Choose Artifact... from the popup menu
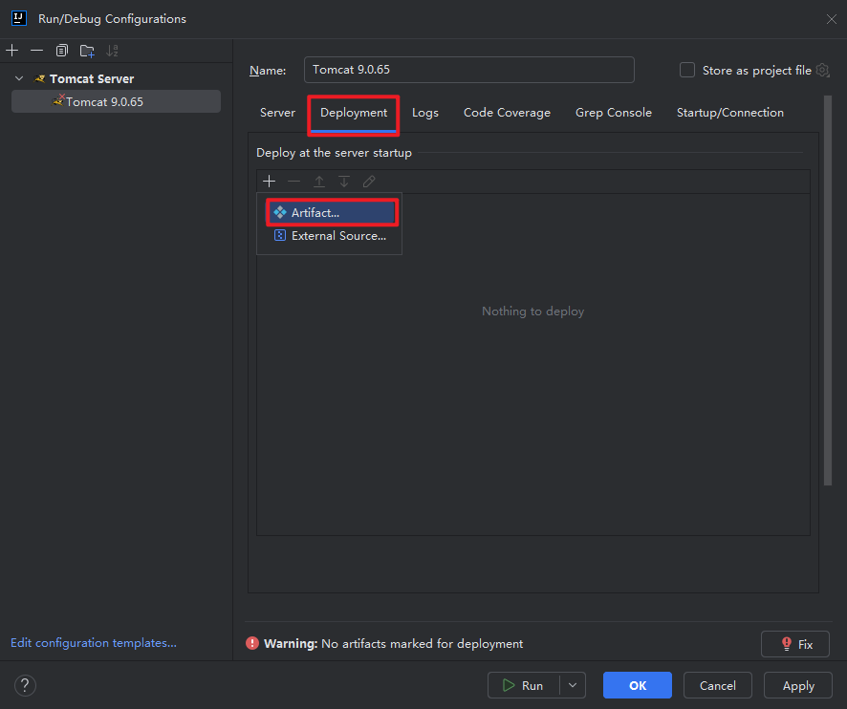This screenshot has width=847, height=709. tap(333, 213)
